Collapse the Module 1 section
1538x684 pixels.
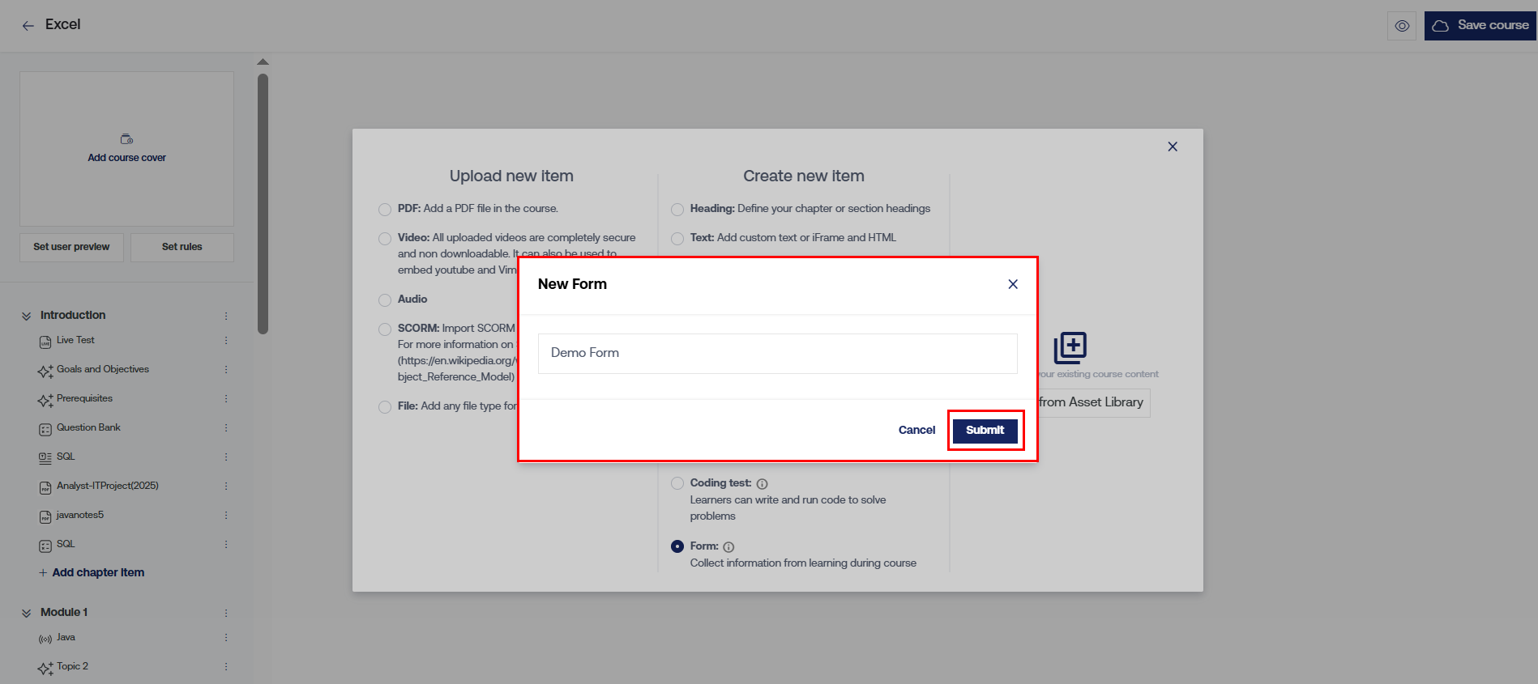click(x=27, y=613)
